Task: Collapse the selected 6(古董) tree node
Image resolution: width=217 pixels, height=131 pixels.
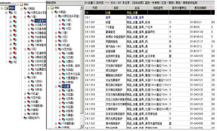Action: [56, 87]
